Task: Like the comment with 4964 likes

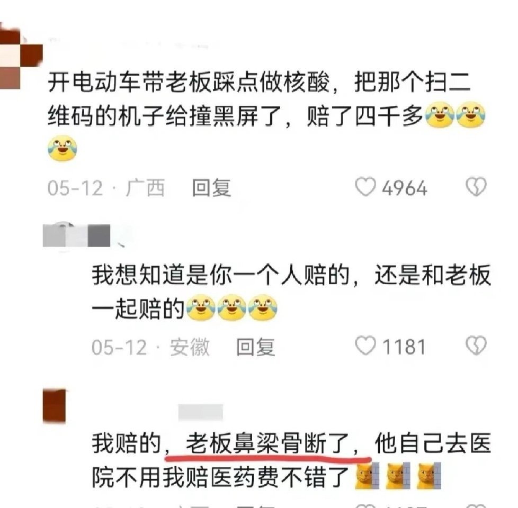Action: (365, 187)
